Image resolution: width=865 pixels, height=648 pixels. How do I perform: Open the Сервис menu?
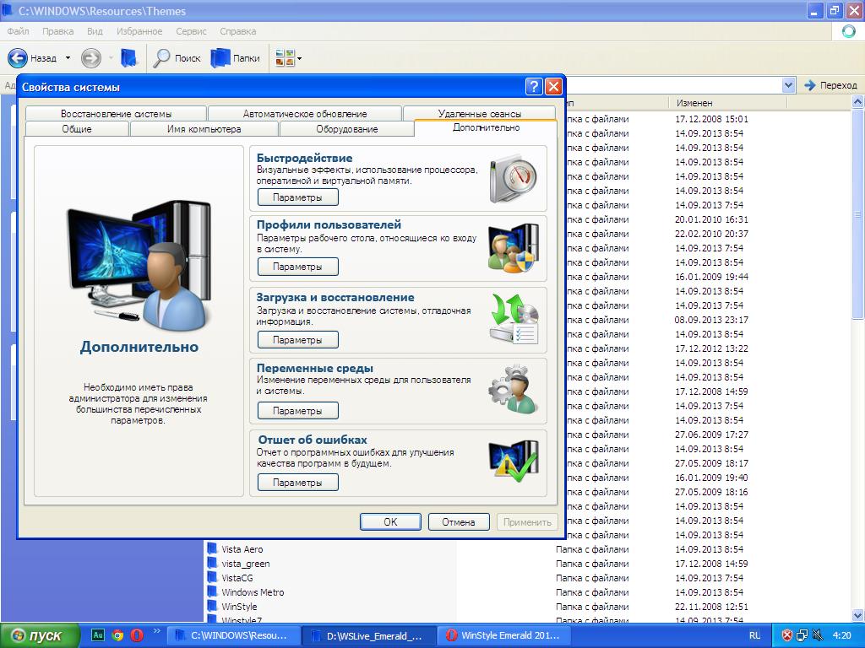click(x=191, y=31)
